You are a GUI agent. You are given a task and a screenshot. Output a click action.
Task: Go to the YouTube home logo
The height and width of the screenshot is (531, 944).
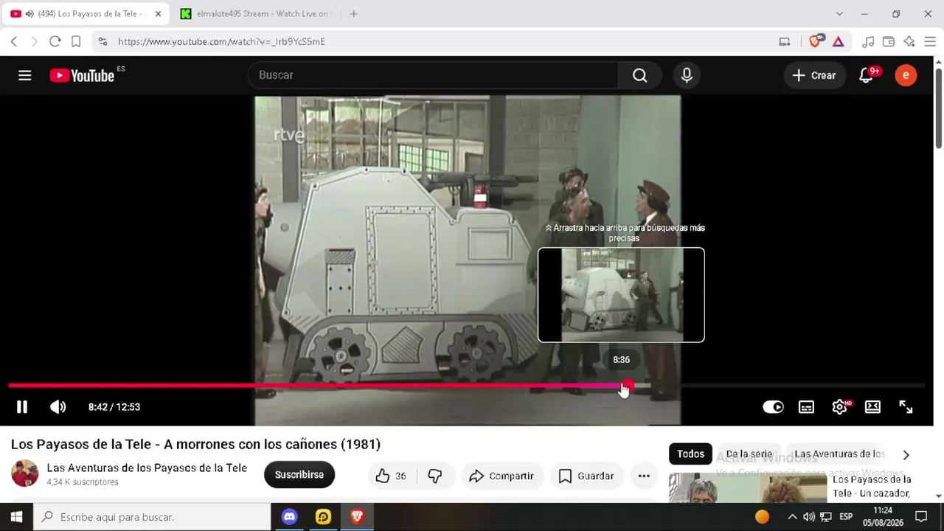pos(83,75)
